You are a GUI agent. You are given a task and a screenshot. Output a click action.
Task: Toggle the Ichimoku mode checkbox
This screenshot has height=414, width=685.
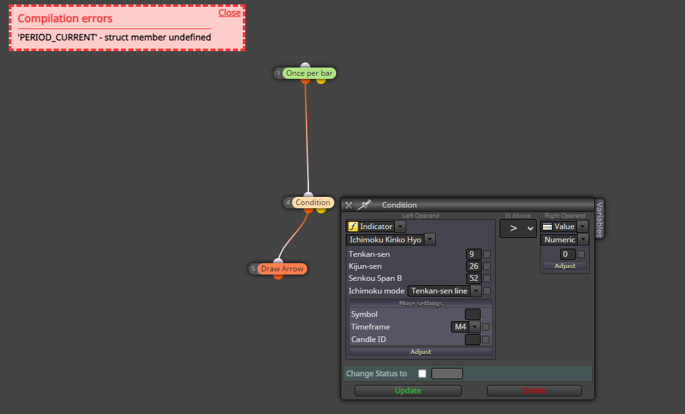coord(487,291)
